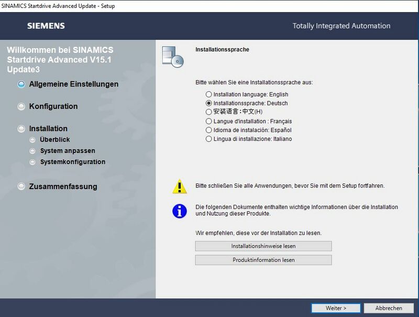Click the Allgemeine Einstellungen step bullet
Viewport: 419px width, 317px height.
pos(21,84)
